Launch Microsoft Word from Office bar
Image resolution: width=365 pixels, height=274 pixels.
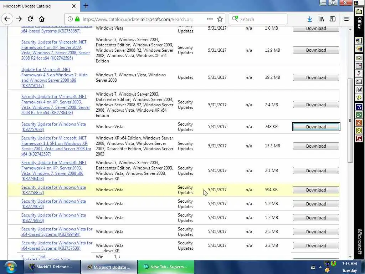point(359,107)
